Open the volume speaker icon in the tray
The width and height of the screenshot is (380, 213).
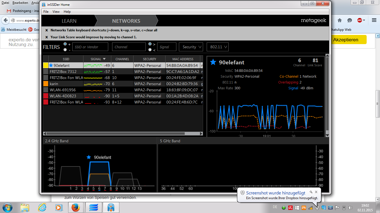(x=350, y=207)
